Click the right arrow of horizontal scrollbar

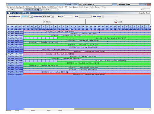click(x=150, y=109)
